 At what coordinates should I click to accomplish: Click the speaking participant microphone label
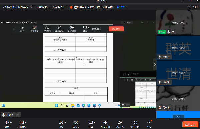[x=8, y=115]
